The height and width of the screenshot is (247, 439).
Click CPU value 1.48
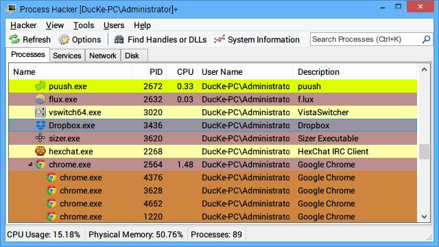pyautogui.click(x=185, y=165)
